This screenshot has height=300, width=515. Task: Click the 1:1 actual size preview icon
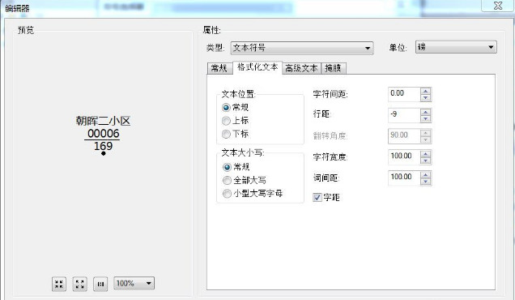click(100, 284)
